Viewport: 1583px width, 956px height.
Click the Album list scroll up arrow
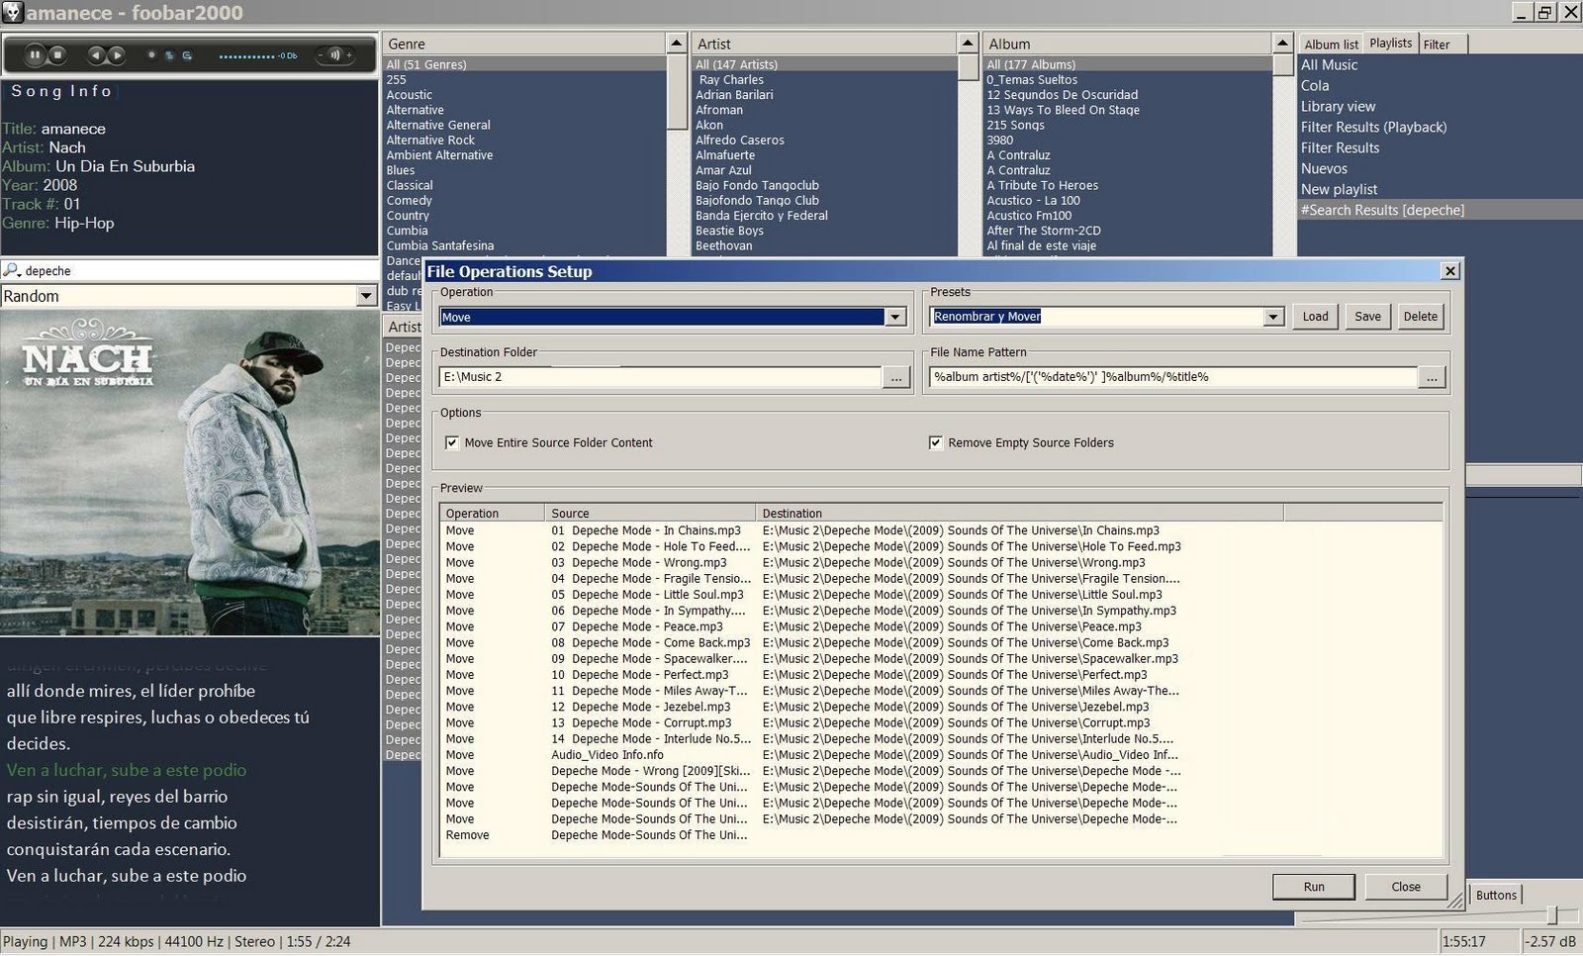[1282, 44]
